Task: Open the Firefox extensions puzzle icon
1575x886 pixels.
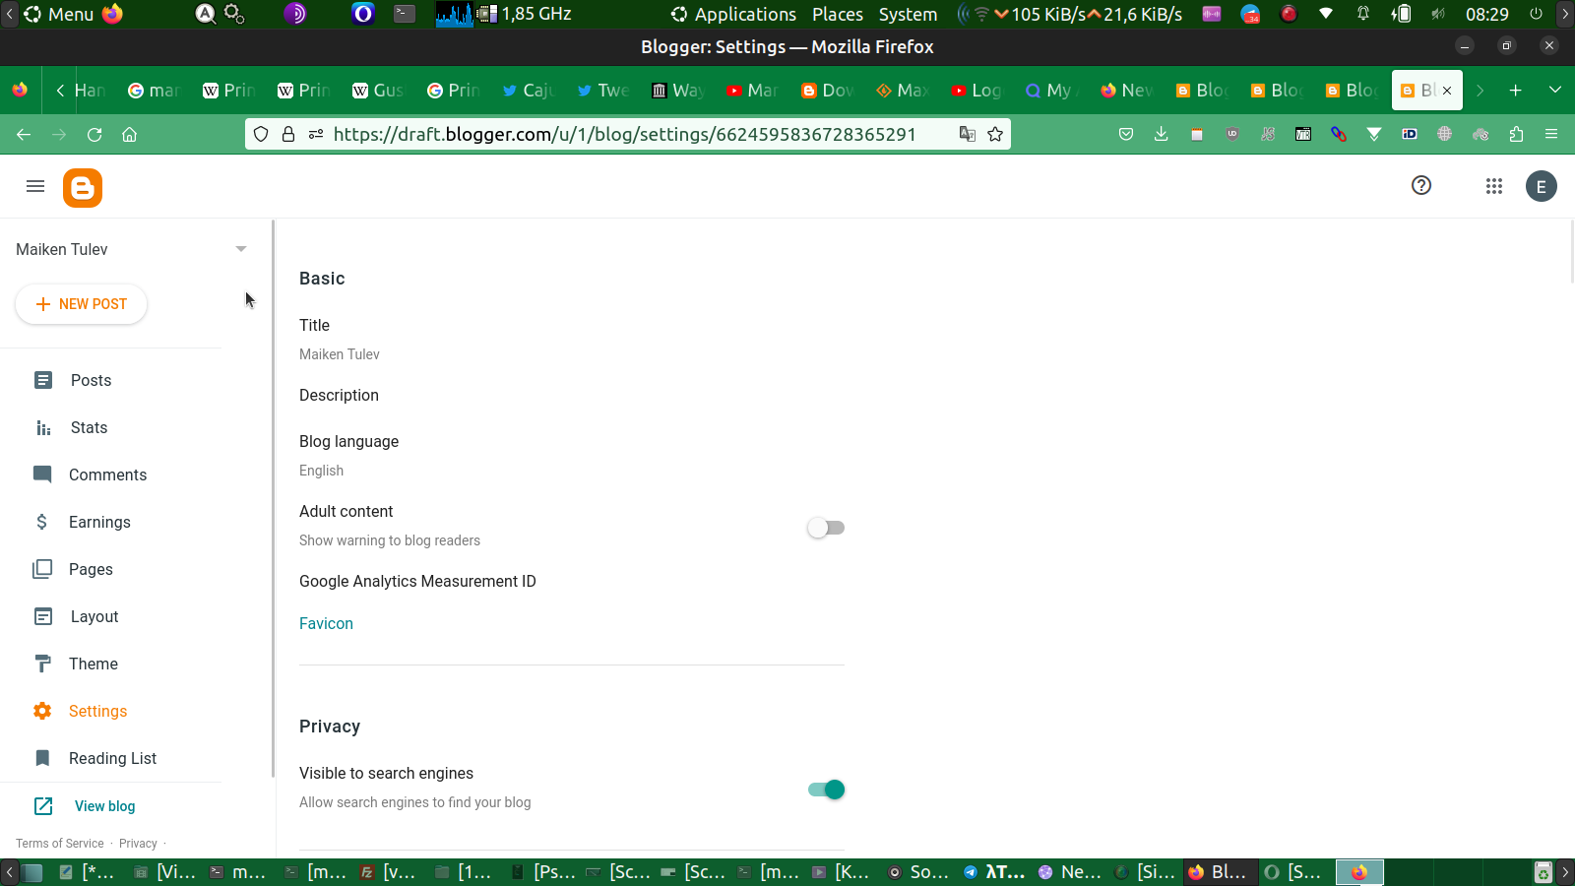Action: (x=1516, y=134)
